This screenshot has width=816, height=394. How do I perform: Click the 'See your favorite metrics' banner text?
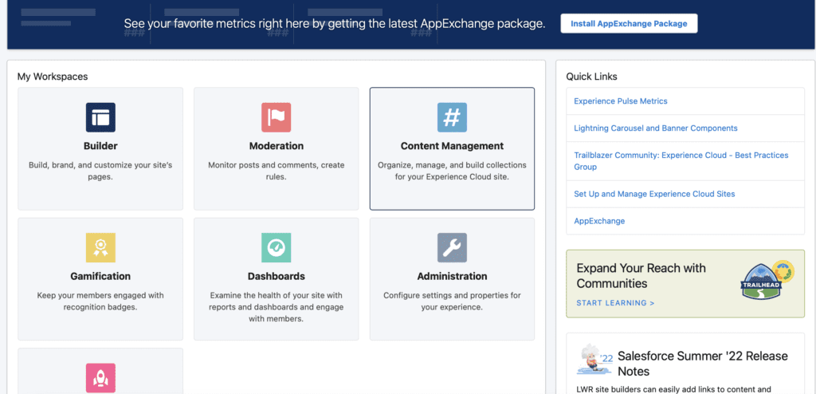(335, 23)
